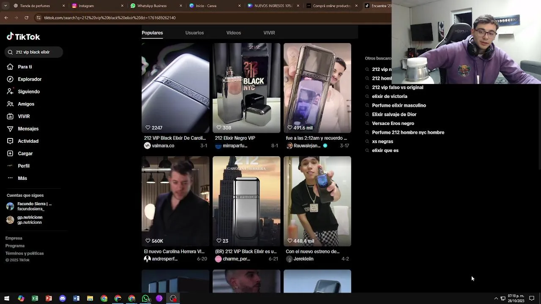Open the Explorador compass page
The height and width of the screenshot is (304, 541).
tap(24, 79)
